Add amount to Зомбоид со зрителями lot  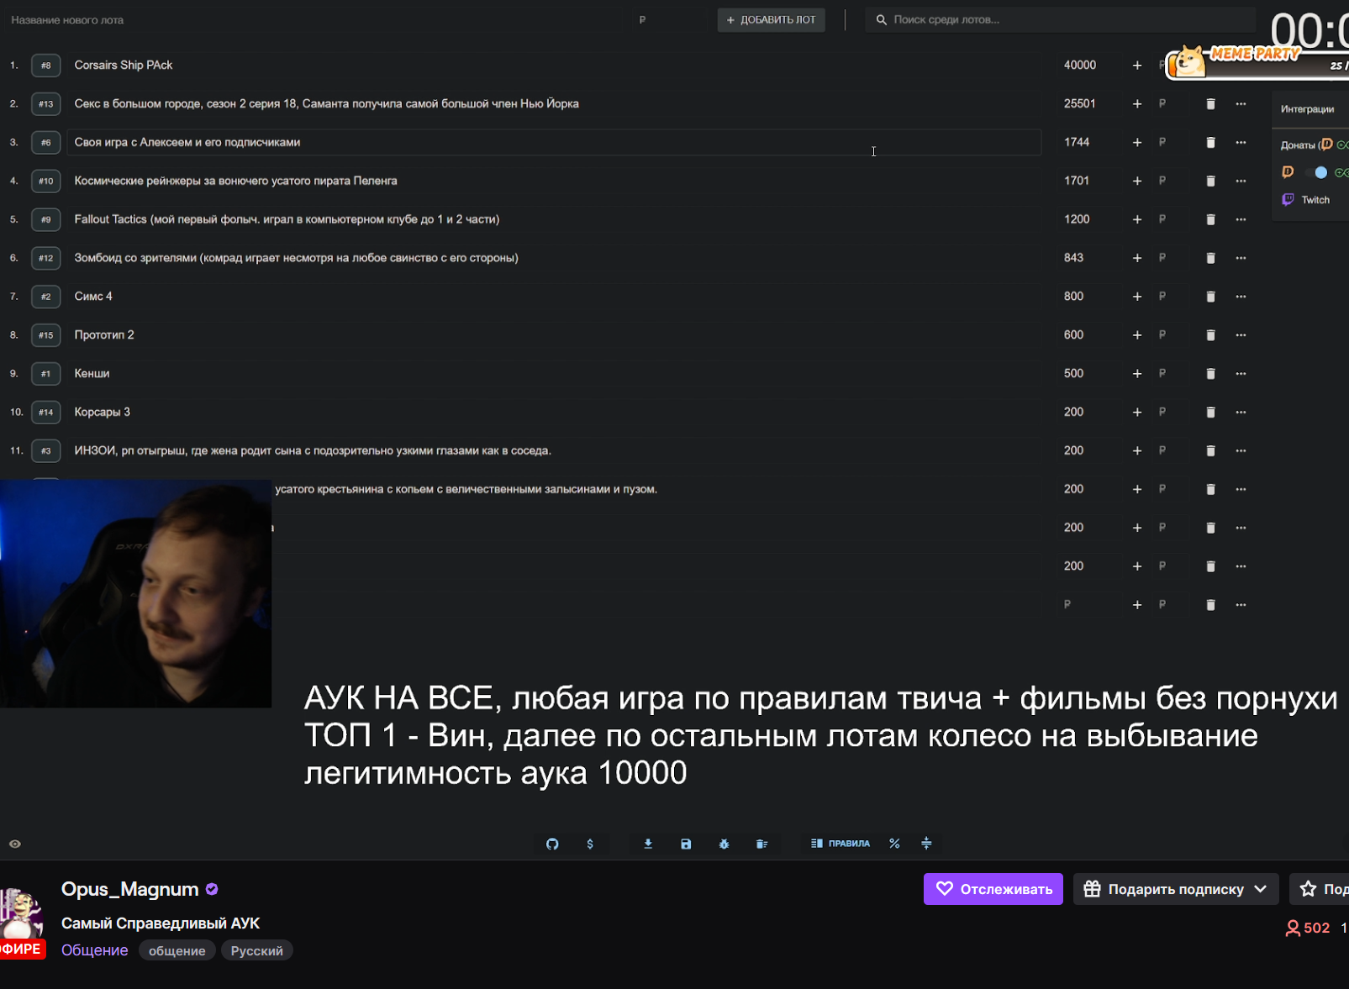click(1136, 258)
